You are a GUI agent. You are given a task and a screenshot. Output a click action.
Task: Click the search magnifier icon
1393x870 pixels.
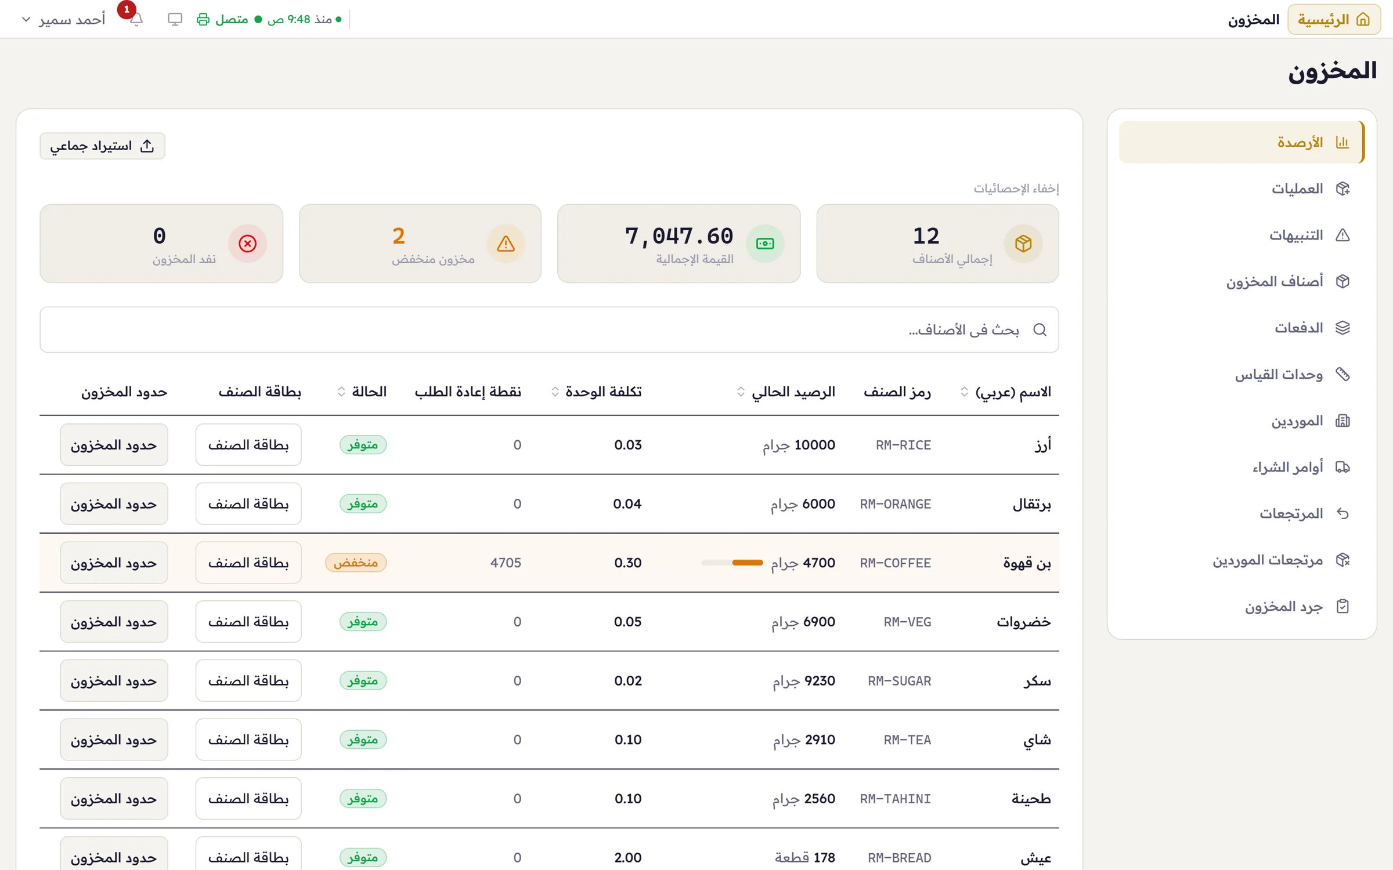pyautogui.click(x=1040, y=329)
